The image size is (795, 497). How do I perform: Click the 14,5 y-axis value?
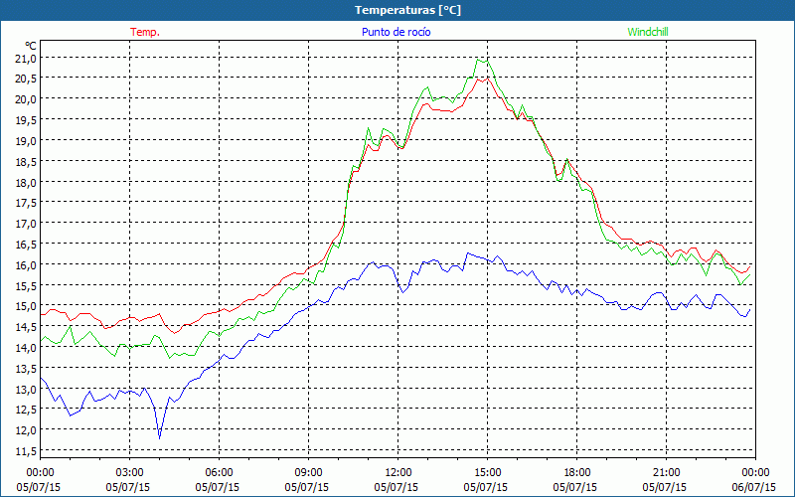pyautogui.click(x=27, y=327)
